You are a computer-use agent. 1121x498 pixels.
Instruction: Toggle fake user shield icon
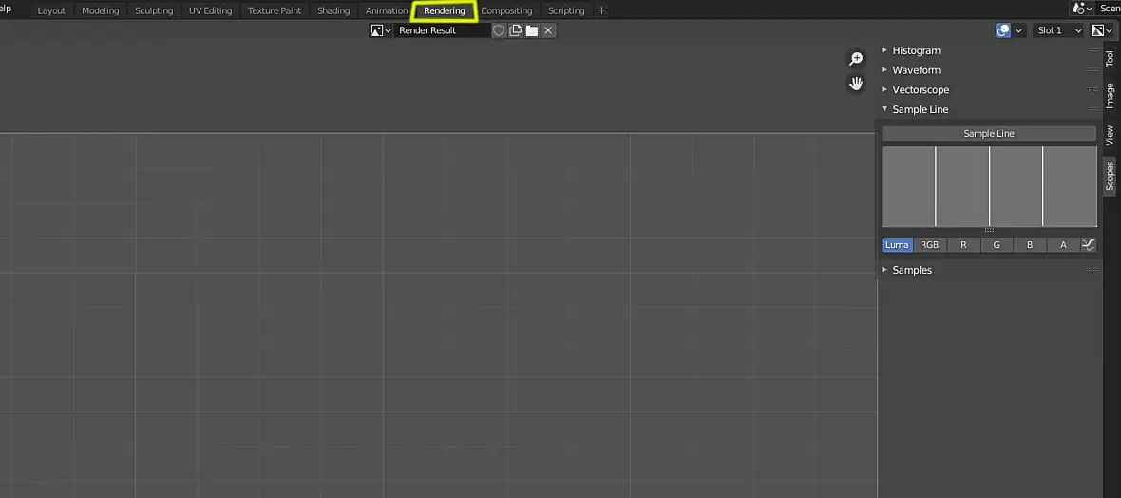coord(499,30)
